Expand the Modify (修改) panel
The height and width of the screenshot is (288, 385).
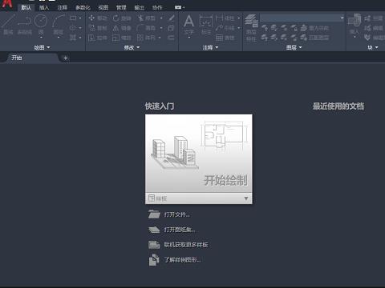[132, 47]
